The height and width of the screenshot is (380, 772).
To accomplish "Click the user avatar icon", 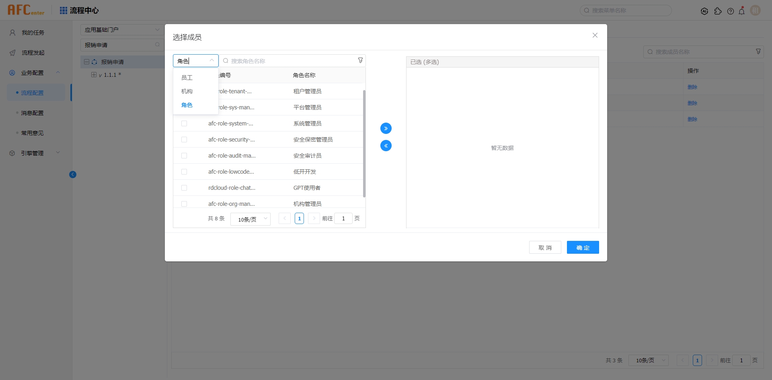I will (x=755, y=10).
